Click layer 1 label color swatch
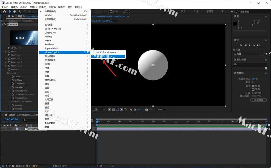This screenshot has width=271, height=168. coord(17,129)
